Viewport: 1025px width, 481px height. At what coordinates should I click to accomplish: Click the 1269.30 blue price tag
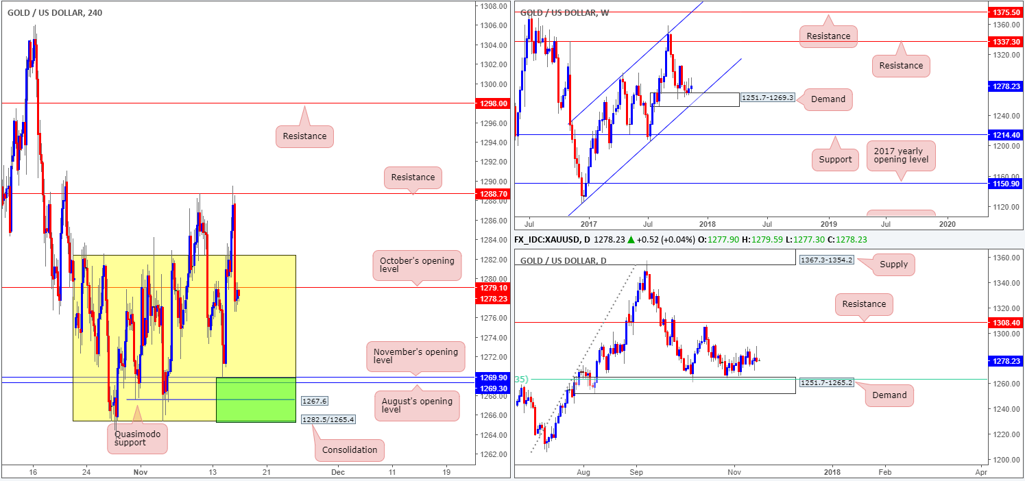tap(492, 388)
